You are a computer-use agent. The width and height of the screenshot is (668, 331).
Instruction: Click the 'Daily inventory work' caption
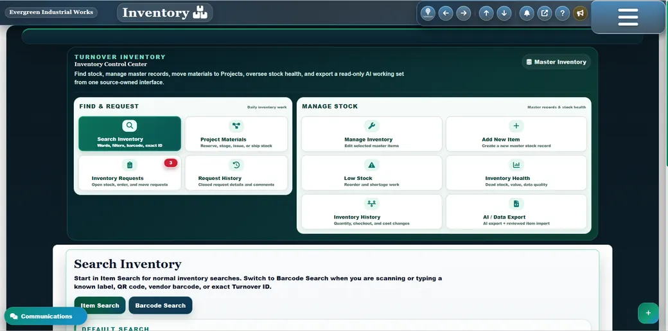pyautogui.click(x=267, y=107)
